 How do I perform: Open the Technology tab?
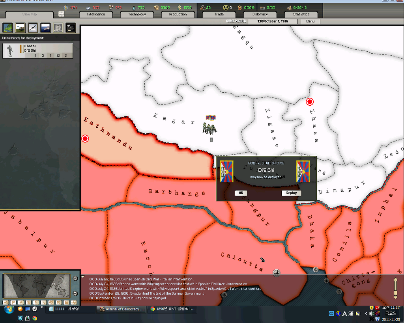click(x=137, y=15)
